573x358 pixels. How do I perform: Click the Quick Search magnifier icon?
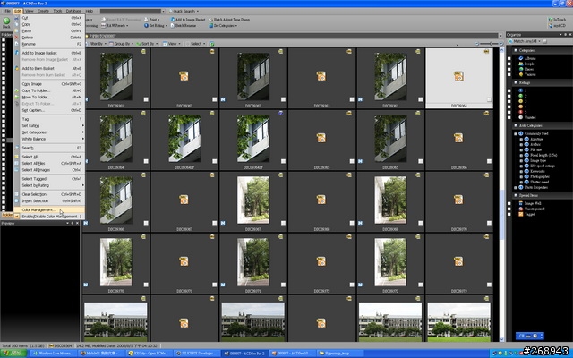tap(170, 11)
